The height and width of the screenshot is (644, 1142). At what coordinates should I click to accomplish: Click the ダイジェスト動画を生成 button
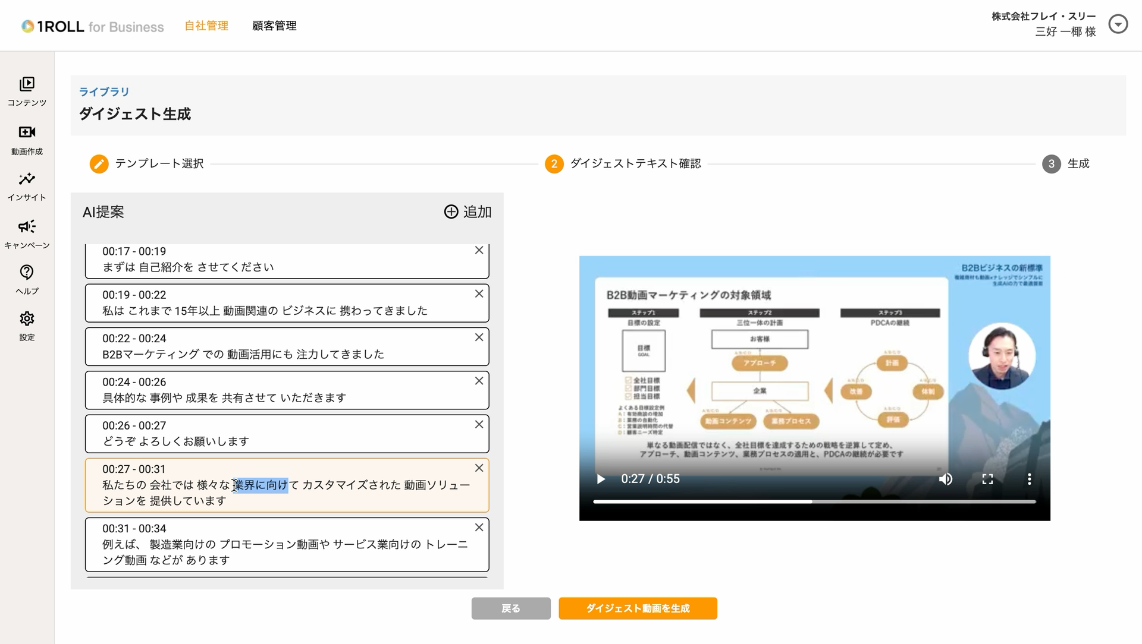(638, 608)
